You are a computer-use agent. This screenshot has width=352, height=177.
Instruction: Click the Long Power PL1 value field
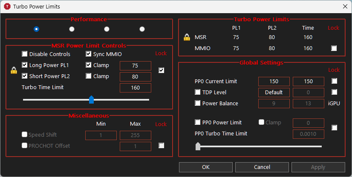tap(135, 66)
